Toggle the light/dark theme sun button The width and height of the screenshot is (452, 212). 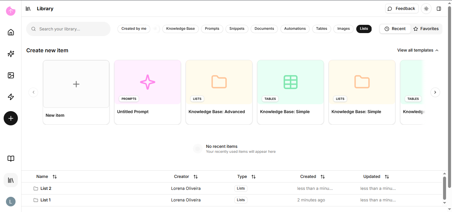click(426, 9)
